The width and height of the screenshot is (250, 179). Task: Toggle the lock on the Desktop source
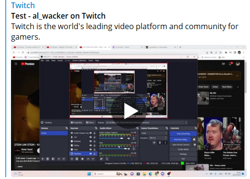coord(95,154)
